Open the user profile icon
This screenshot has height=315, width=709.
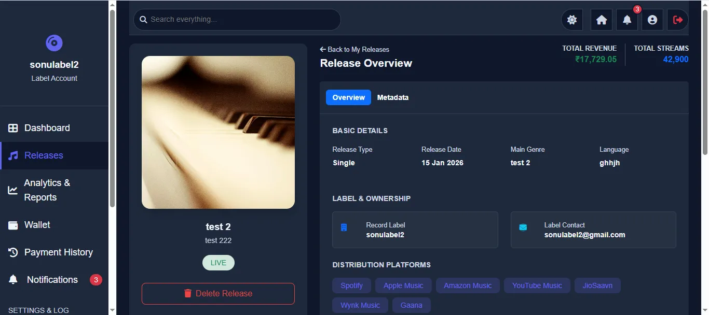tap(652, 20)
